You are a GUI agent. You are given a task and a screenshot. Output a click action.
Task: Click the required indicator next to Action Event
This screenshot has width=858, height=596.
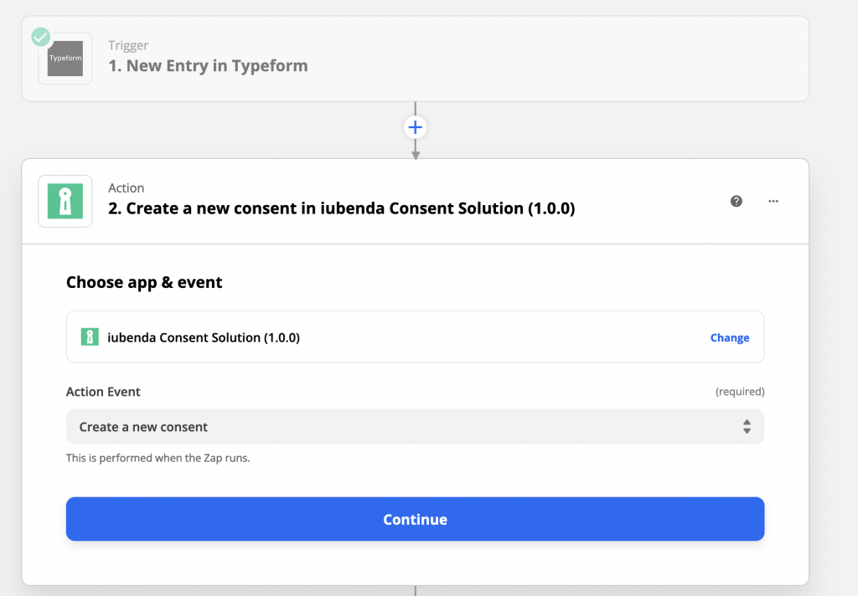[742, 392]
